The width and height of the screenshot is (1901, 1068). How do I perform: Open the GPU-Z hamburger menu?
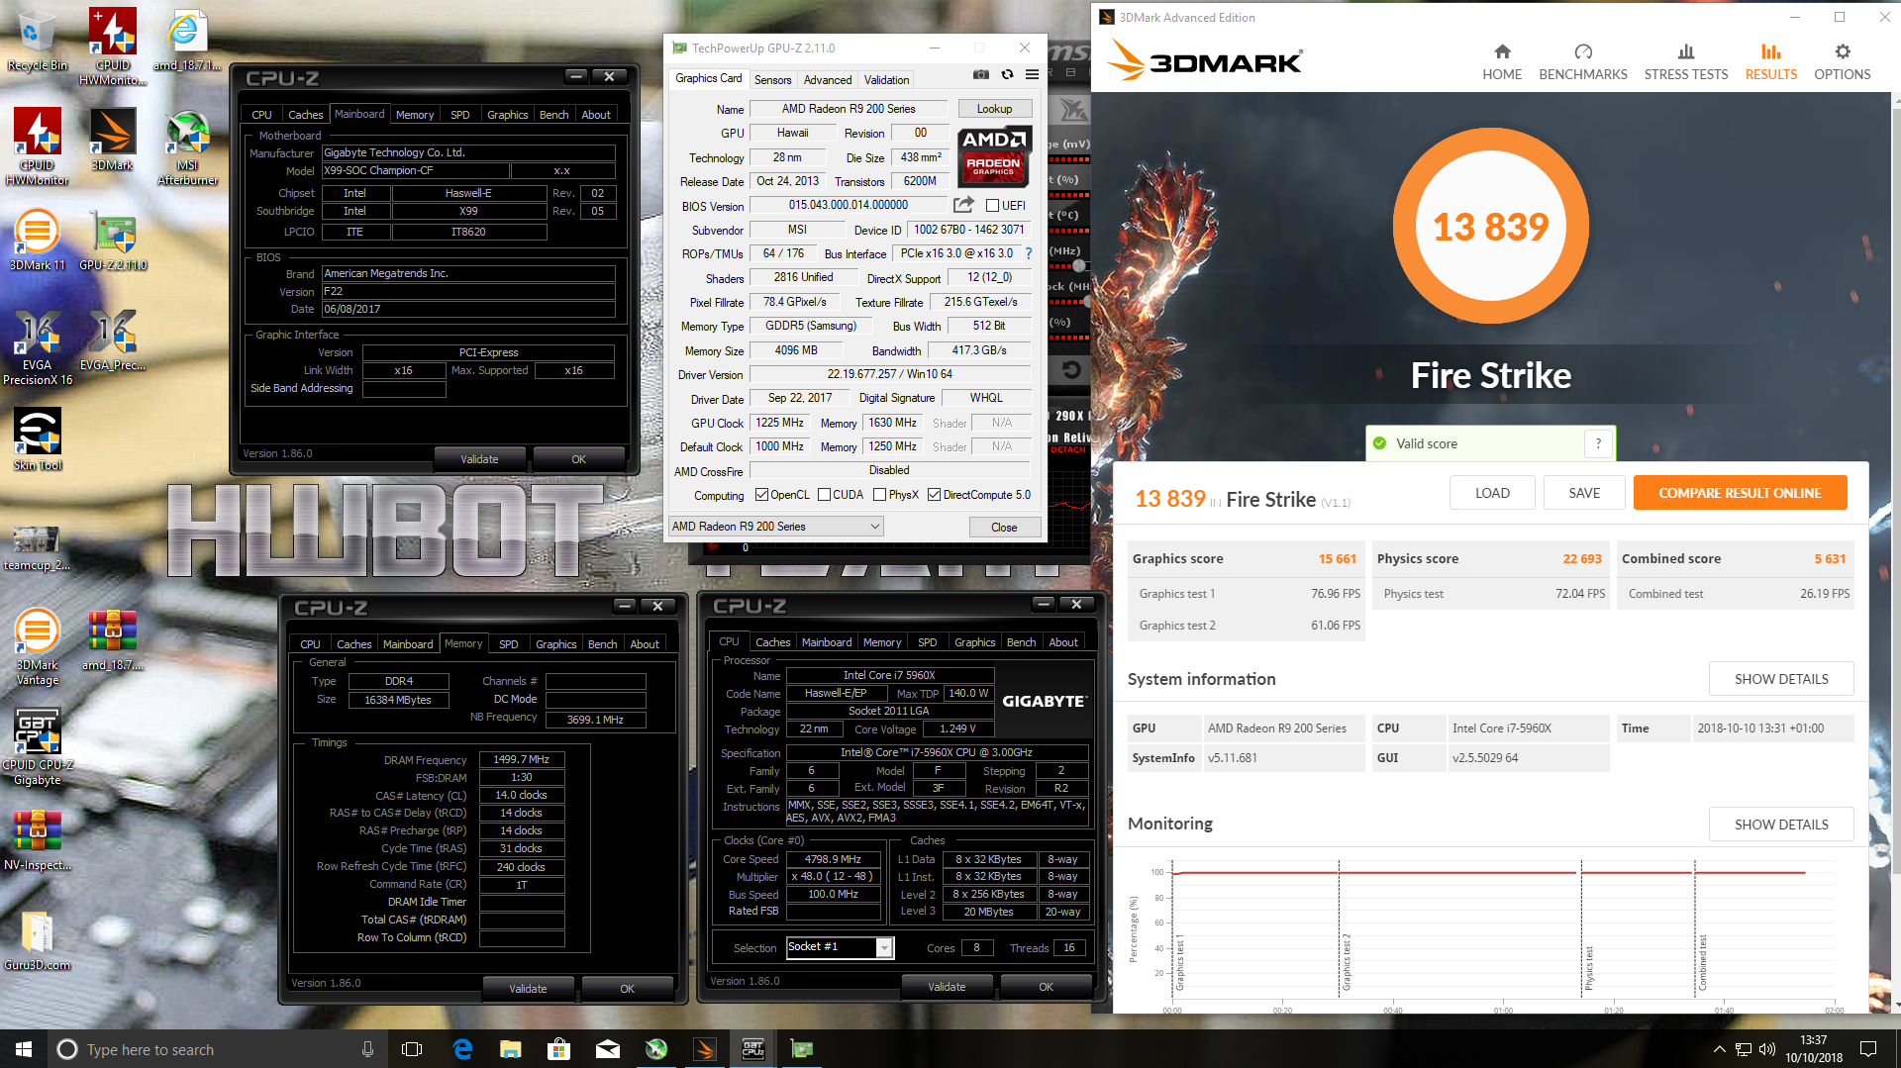point(1032,74)
